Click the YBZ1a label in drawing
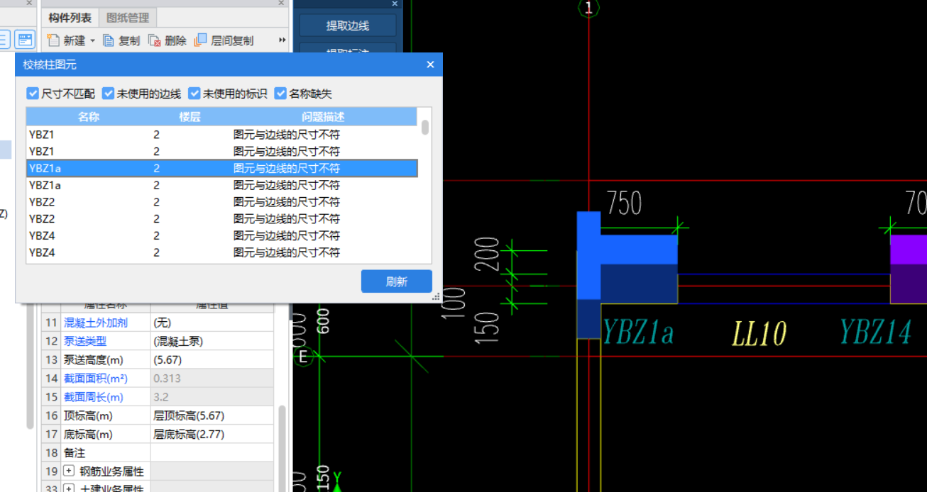The image size is (927, 492). click(637, 332)
